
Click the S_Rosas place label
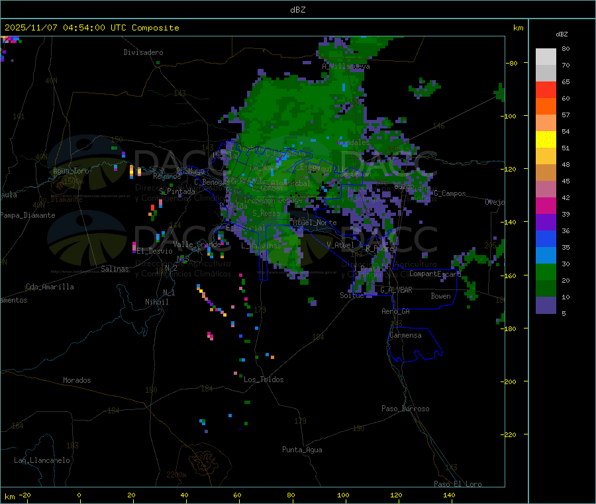click(266, 214)
